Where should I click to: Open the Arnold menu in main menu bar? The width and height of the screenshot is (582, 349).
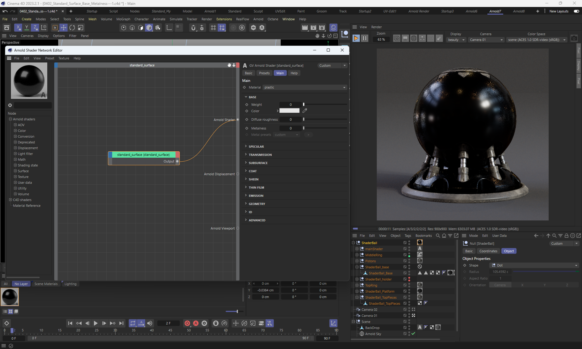(258, 19)
